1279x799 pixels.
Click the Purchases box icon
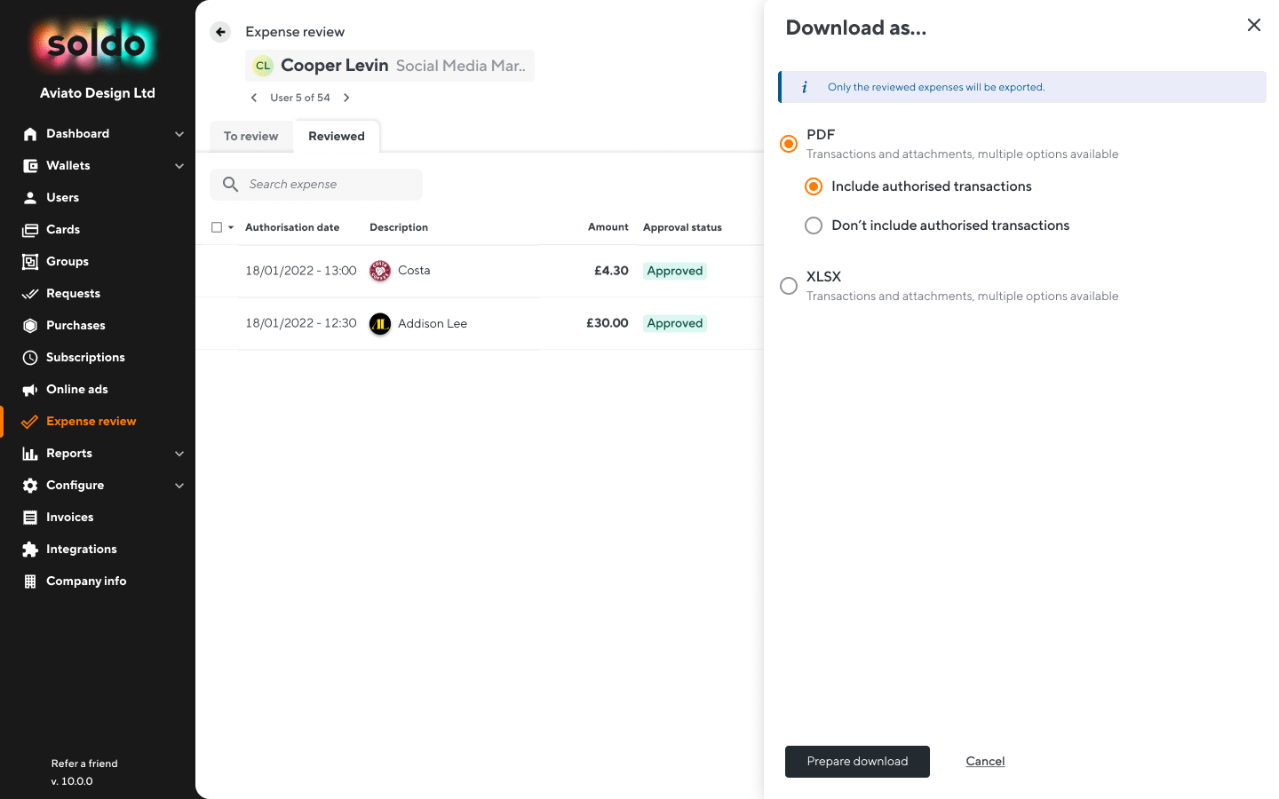(30, 326)
